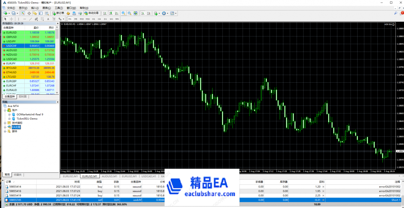Click the zoom out magnifier icon
Screen dimensions: 404x208
[129, 13]
